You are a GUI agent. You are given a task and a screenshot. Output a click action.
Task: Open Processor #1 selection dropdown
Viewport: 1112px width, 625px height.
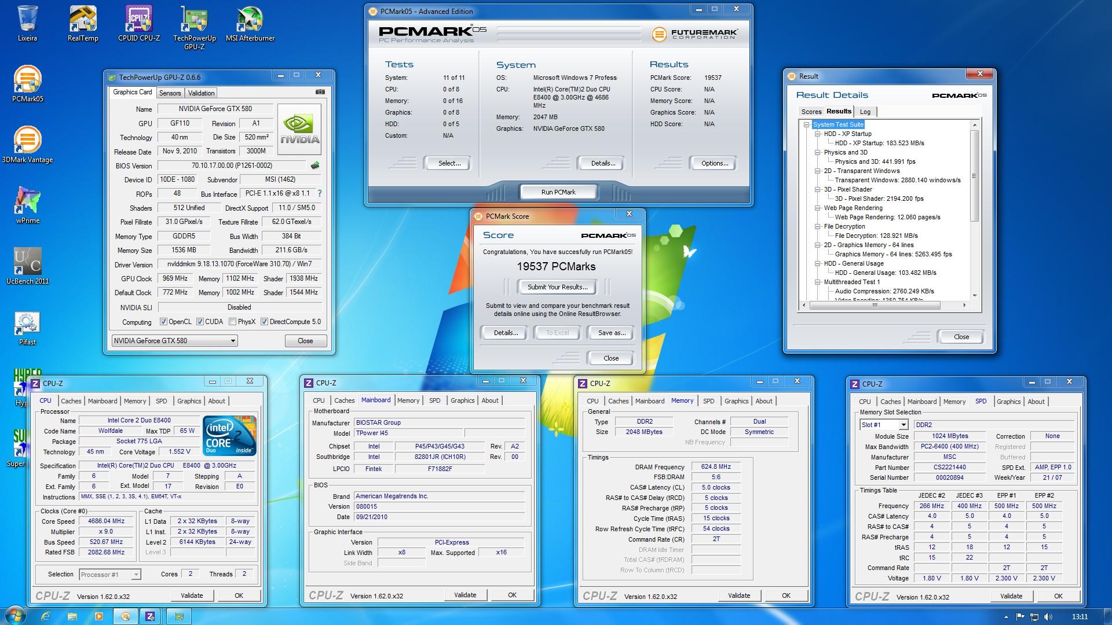click(x=110, y=575)
